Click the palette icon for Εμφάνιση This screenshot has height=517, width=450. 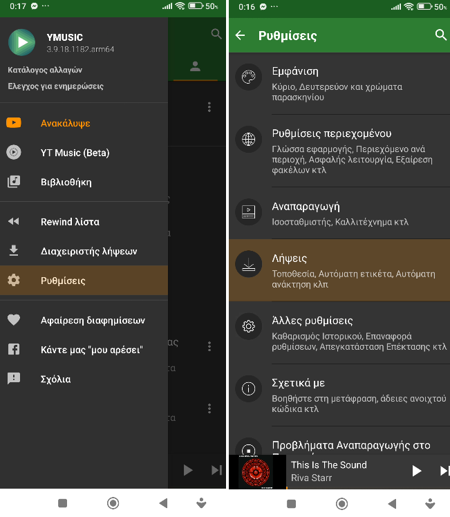coord(249,77)
